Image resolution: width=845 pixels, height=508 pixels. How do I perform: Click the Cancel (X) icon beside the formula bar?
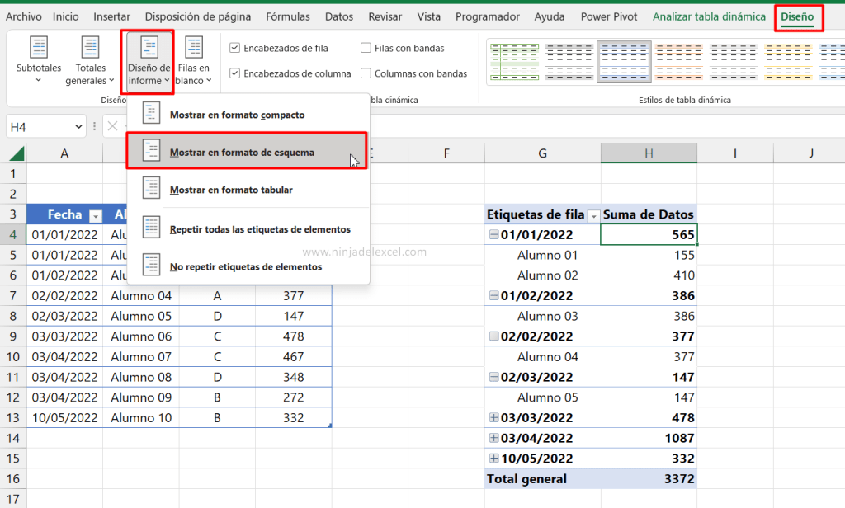coord(111,125)
